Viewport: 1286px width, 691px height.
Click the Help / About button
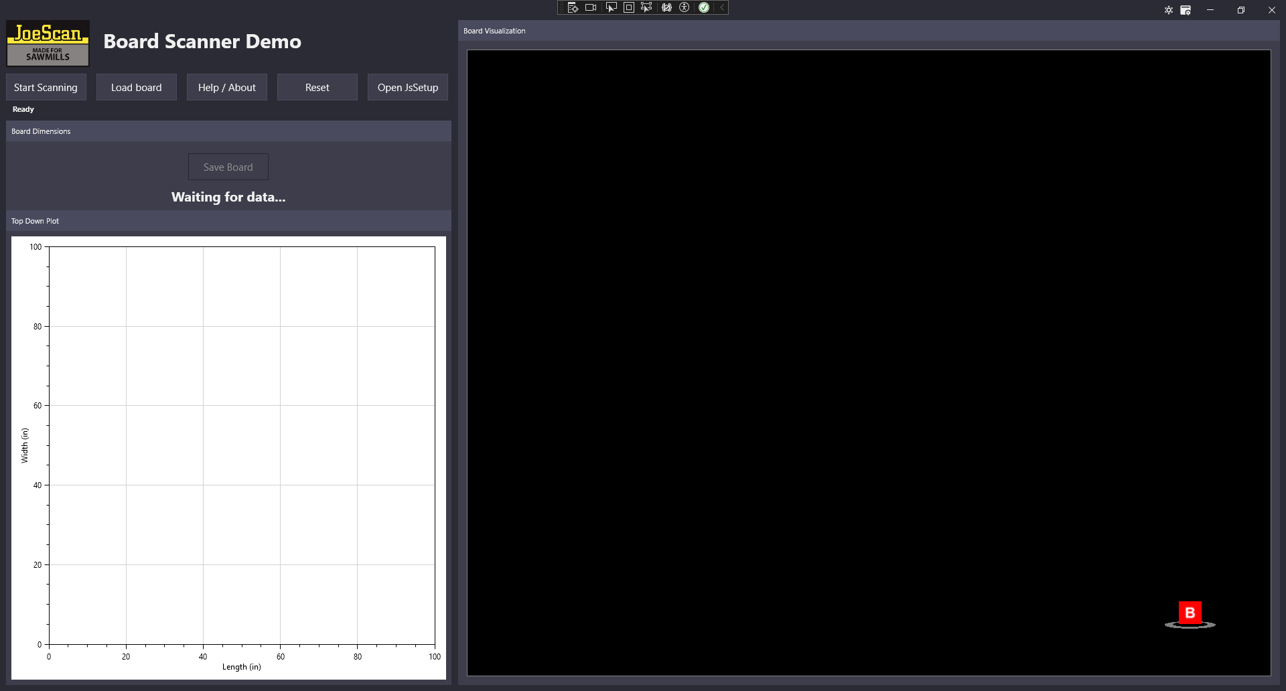pos(226,87)
